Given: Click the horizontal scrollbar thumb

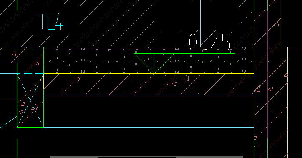Looking at the screenshot, I should [137, 158].
